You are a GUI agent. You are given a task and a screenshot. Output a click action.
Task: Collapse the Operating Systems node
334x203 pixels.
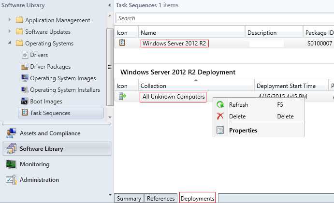pyautogui.click(x=10, y=43)
